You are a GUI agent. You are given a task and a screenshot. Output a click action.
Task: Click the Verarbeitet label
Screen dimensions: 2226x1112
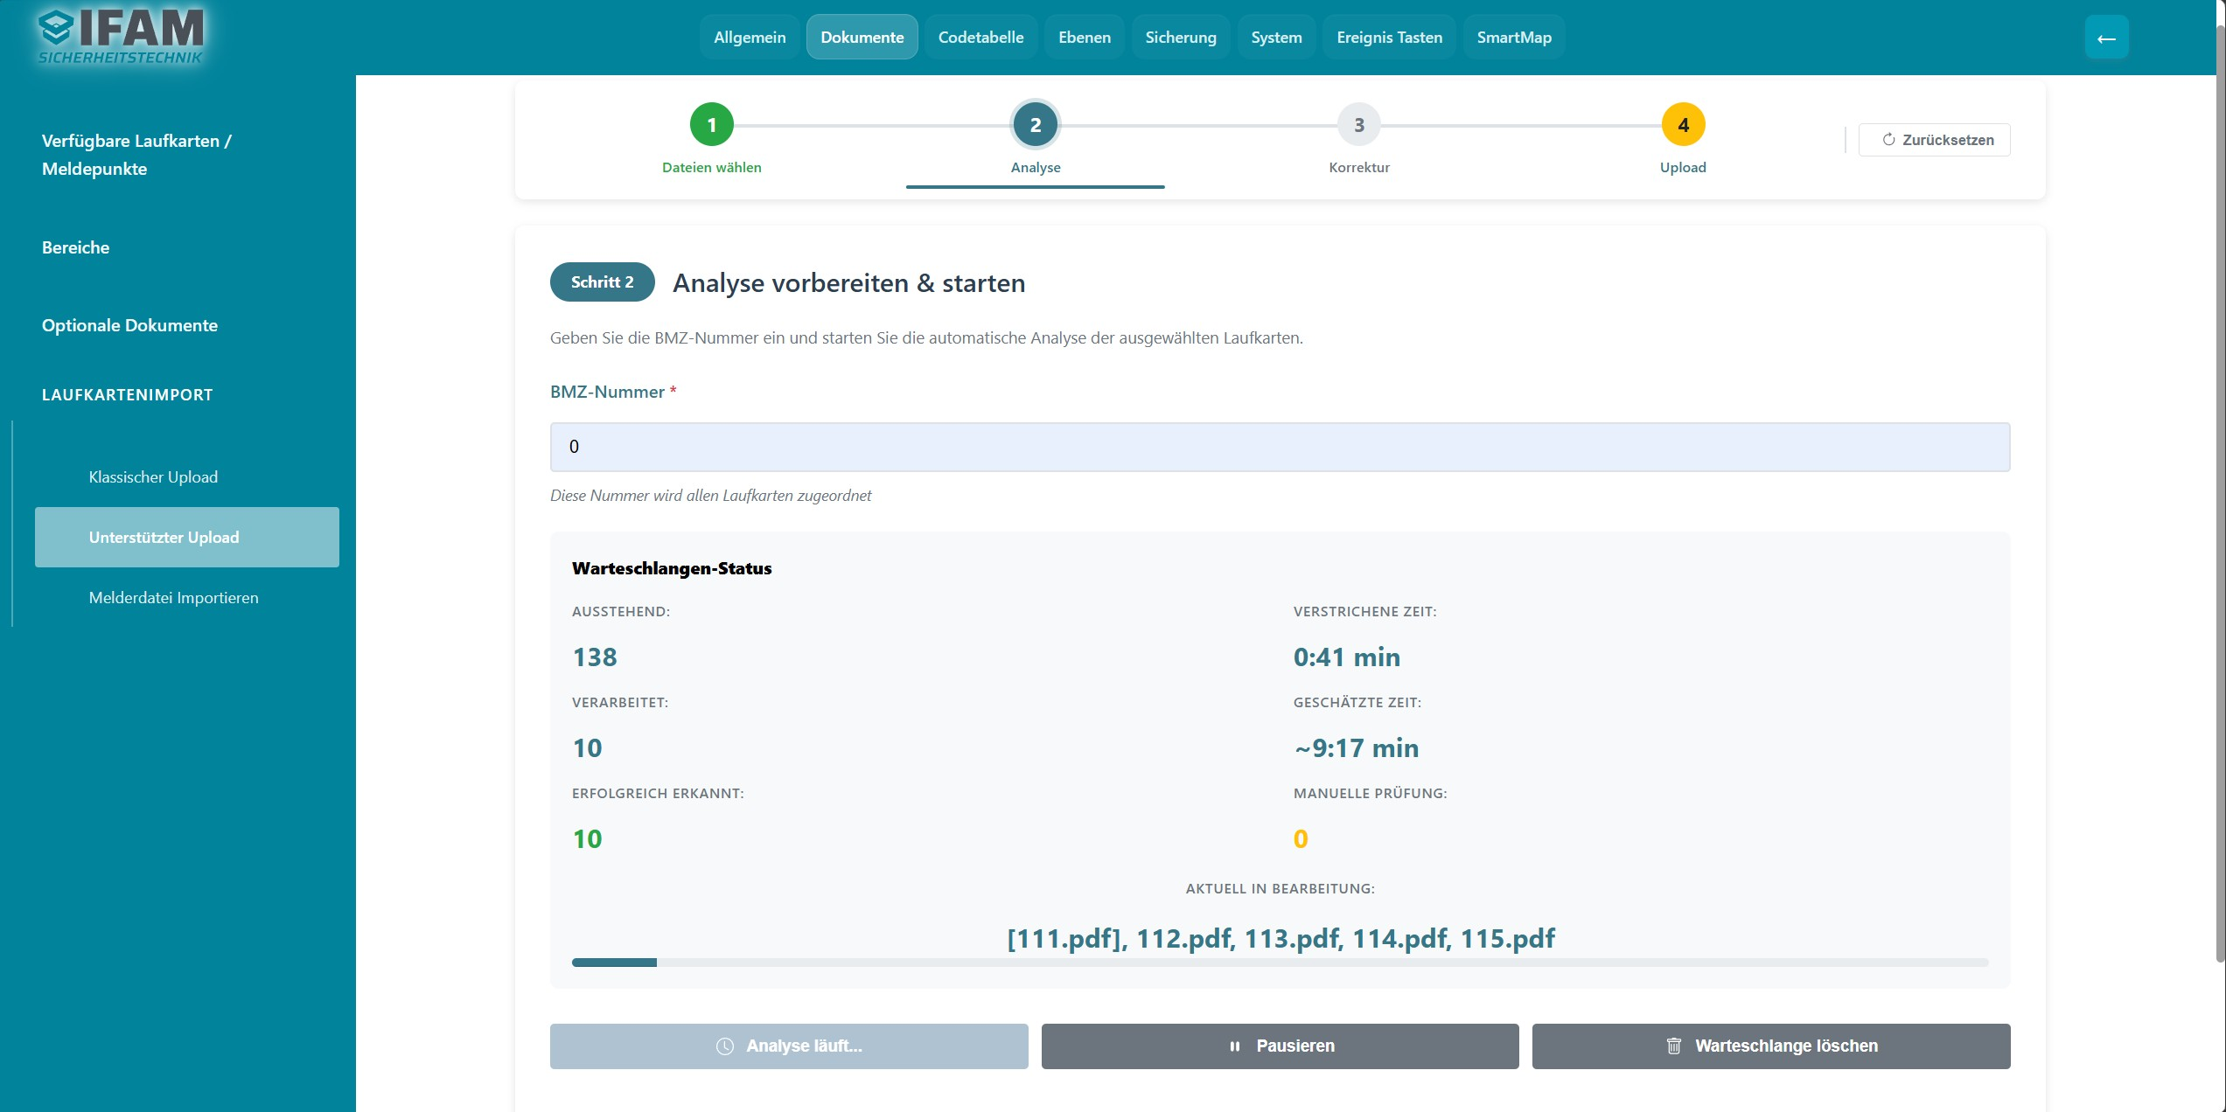point(620,703)
